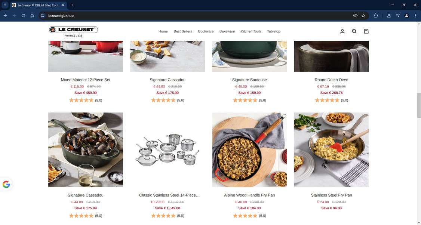Click the tracking protection eye icon
The width and height of the screenshot is (421, 225).
[x=355, y=16]
